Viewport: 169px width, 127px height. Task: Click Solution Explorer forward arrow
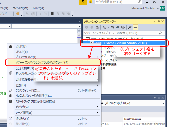[92, 27]
